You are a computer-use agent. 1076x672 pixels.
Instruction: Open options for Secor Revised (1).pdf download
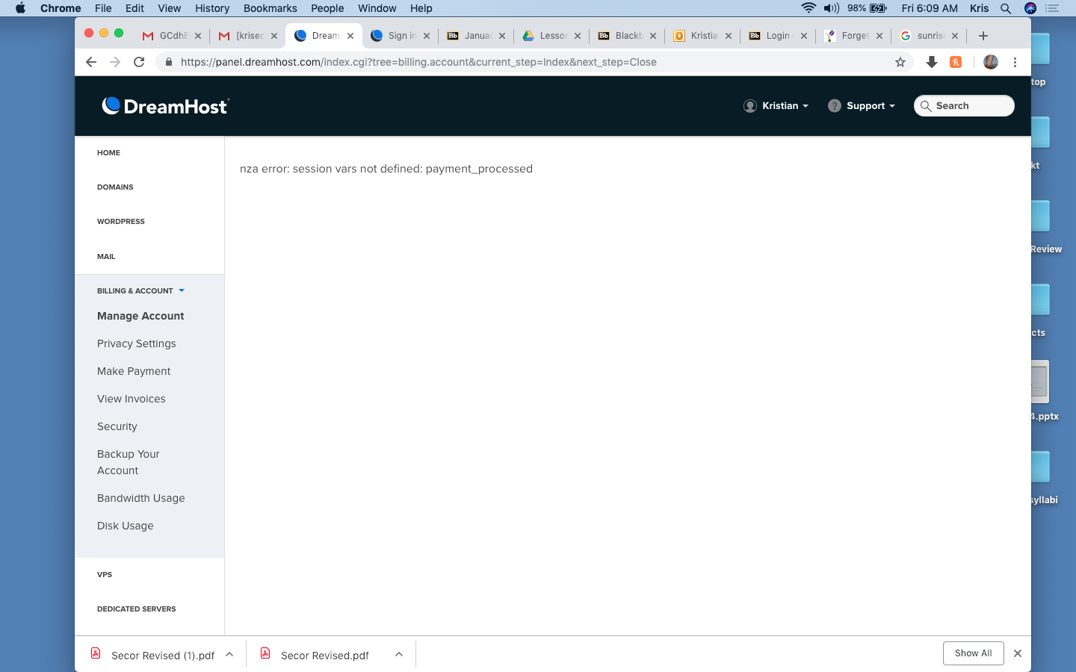[229, 654]
